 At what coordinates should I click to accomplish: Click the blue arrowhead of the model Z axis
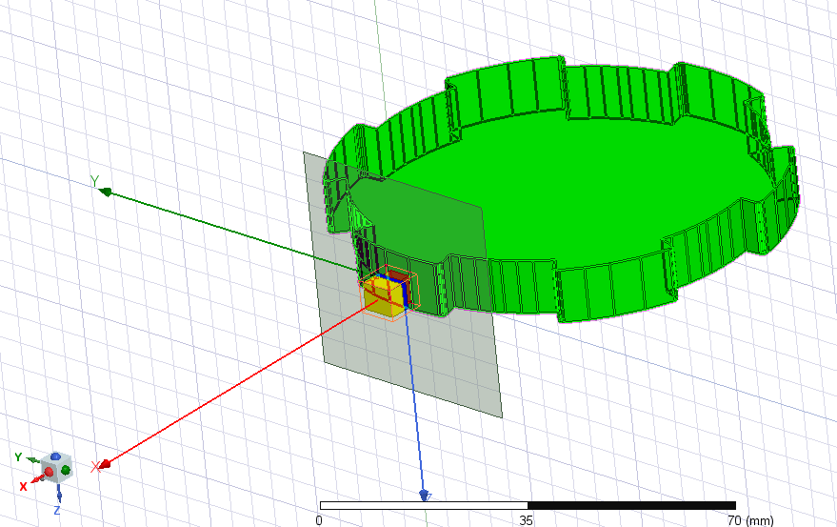coord(424,496)
